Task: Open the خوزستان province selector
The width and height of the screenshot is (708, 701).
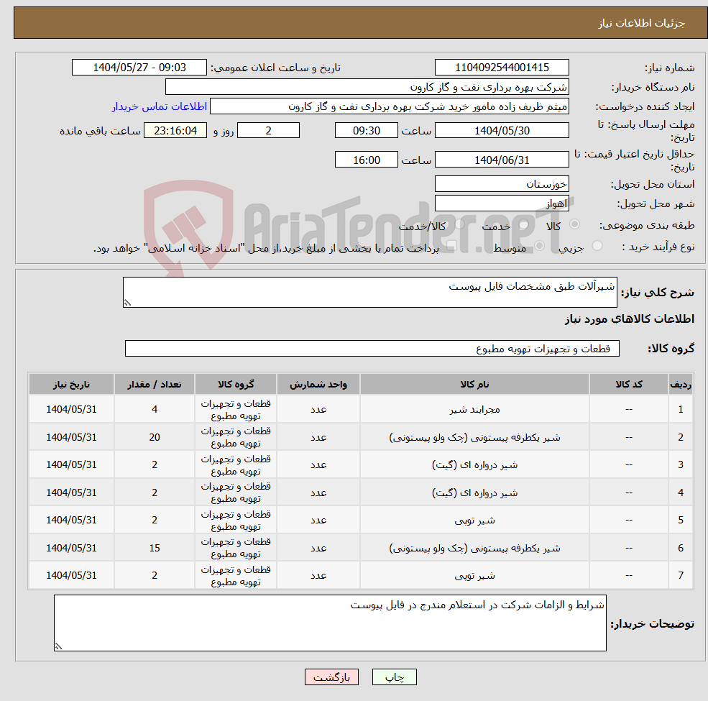Action: [502, 183]
